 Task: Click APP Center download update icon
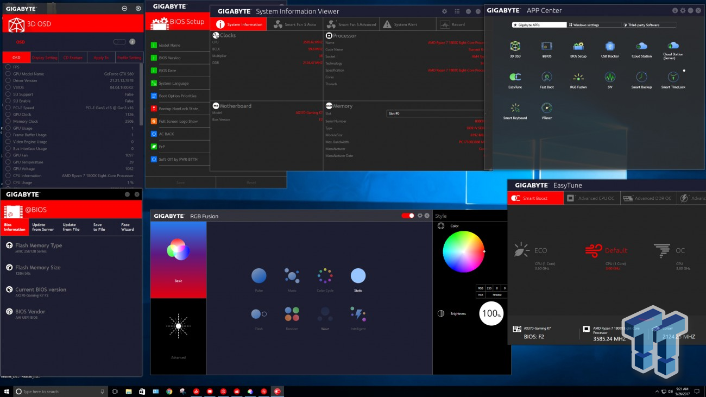click(x=675, y=10)
